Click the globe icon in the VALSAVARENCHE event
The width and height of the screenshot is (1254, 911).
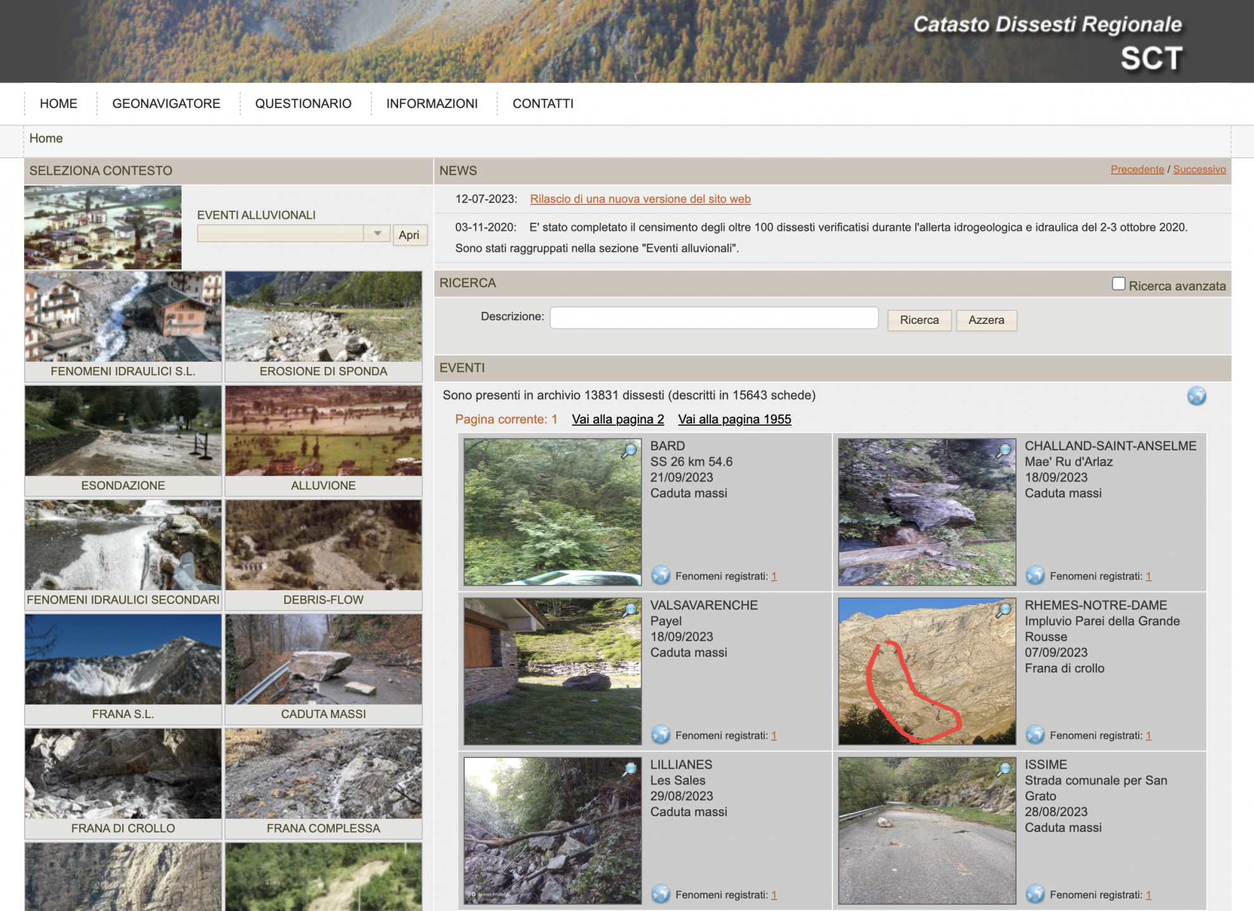pyautogui.click(x=660, y=734)
